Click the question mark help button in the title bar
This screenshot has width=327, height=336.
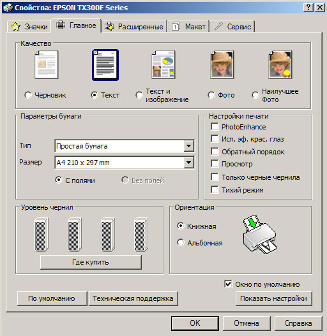click(x=308, y=8)
